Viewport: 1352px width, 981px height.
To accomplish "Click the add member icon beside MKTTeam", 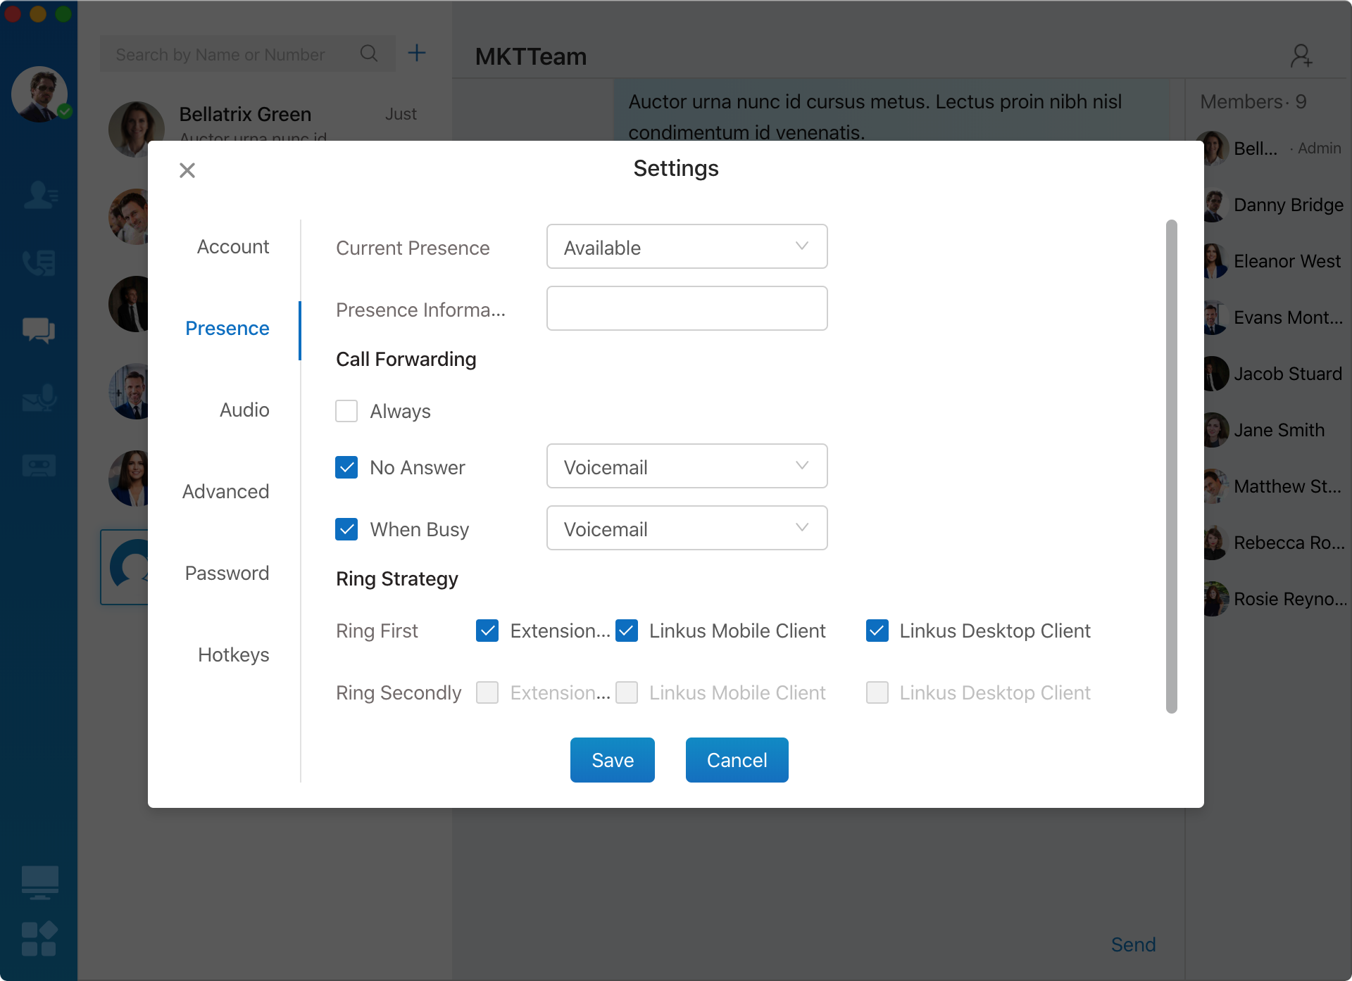I will point(1301,56).
